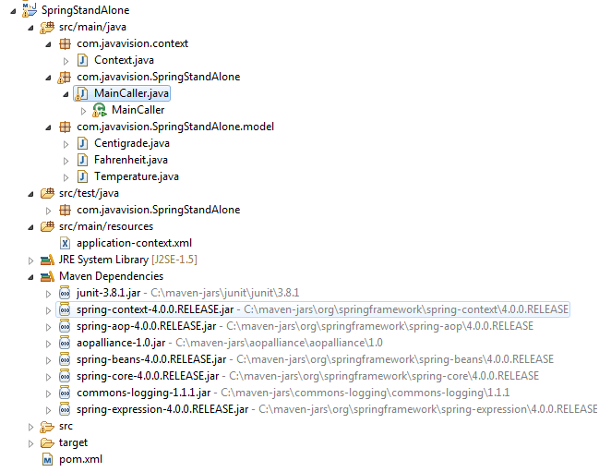
Task: Click the com.javavision.context package icon
Action: [x=66, y=43]
